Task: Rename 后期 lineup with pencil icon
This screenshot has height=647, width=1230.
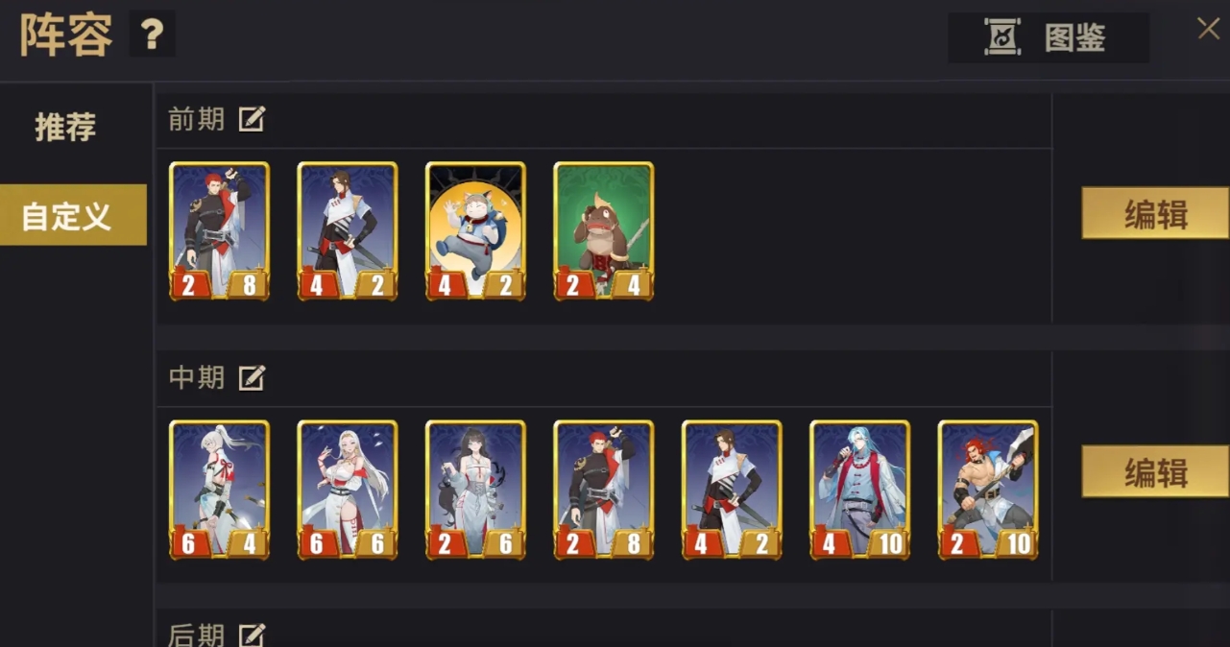Action: pos(252,635)
